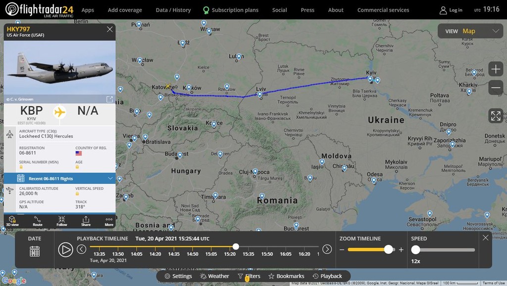This screenshot has width=507, height=286.
Task: Click the Chisinau airport marker
Action: click(345, 168)
